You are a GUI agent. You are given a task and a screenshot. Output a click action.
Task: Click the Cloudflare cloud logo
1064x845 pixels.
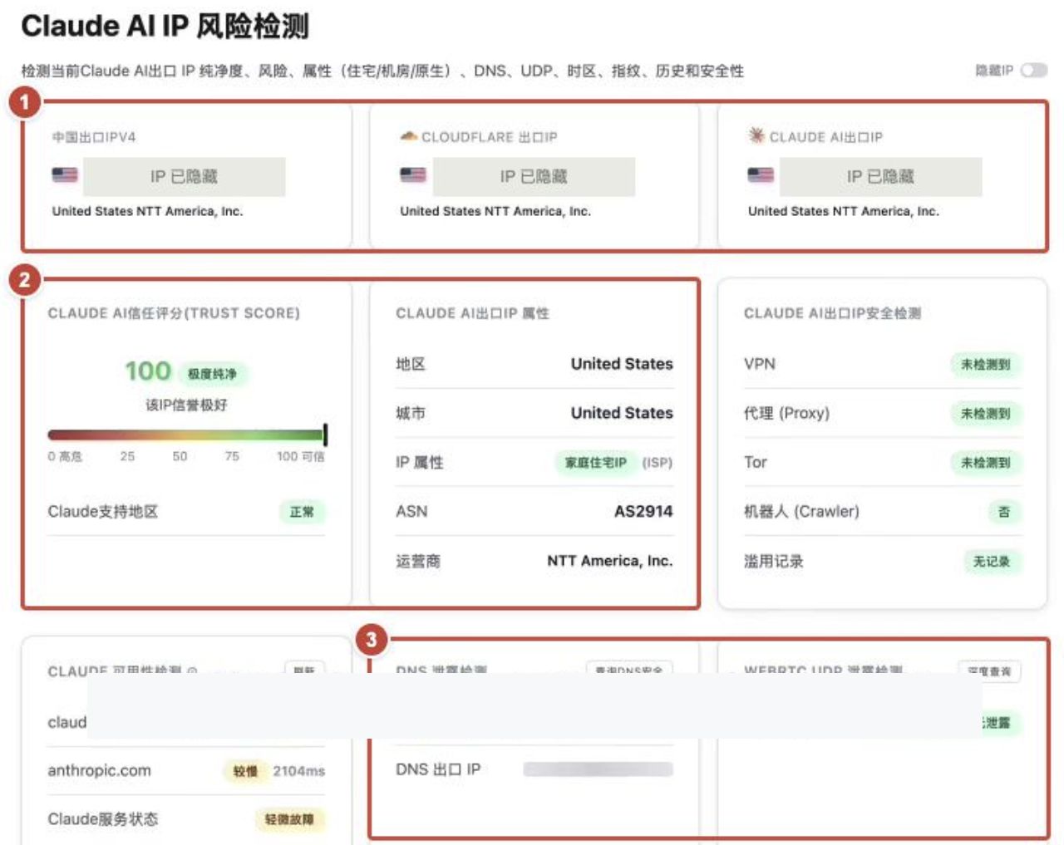(x=408, y=136)
